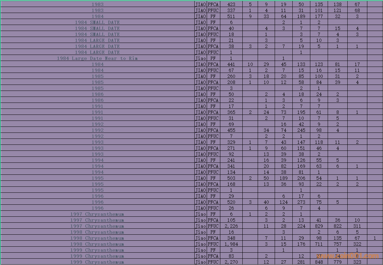Click the 2,270 total cell

click(x=231, y=262)
